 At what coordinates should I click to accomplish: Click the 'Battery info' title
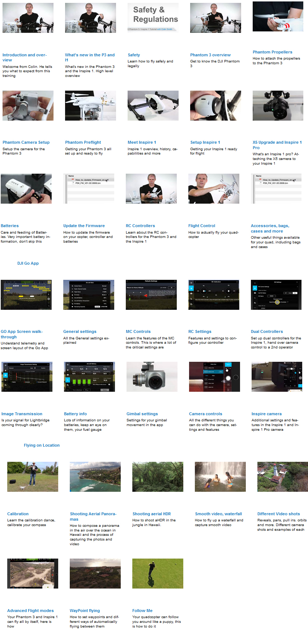75,414
